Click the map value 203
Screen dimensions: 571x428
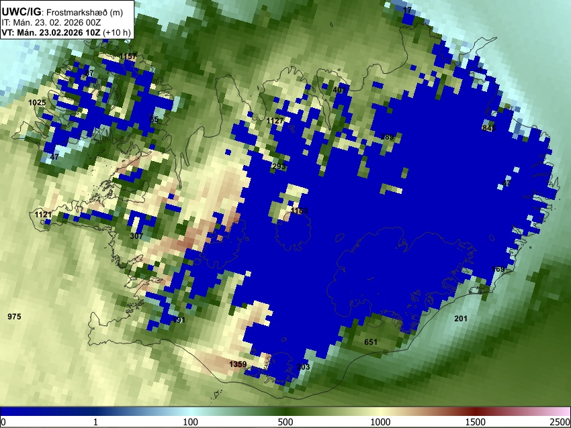[x=303, y=367]
